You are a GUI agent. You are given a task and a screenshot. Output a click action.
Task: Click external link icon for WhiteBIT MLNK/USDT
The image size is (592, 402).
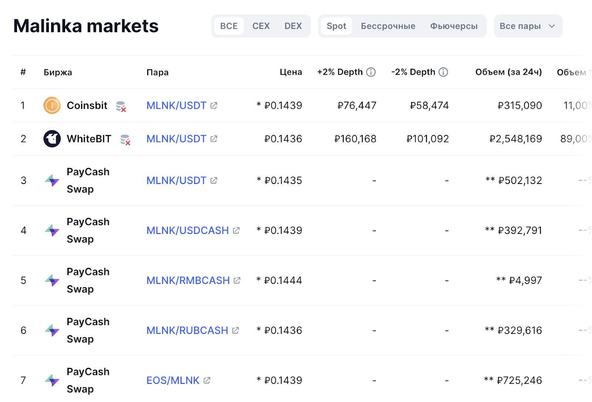click(214, 139)
